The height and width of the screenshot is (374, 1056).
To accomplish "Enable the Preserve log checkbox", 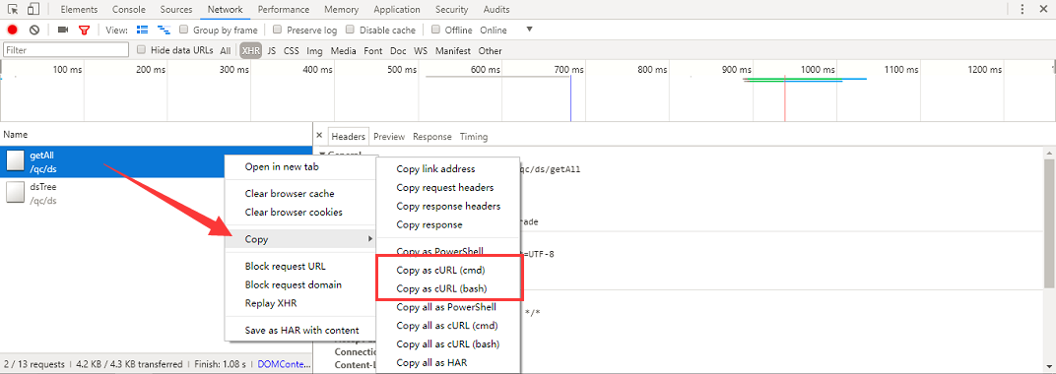I will click(278, 31).
